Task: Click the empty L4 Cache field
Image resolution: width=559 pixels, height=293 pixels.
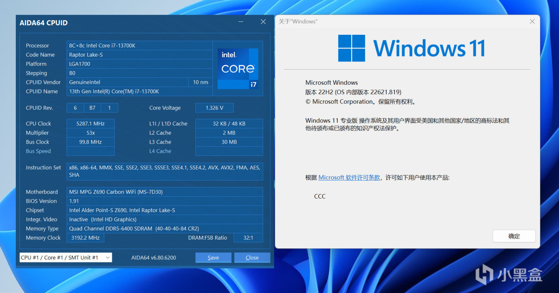Action: point(229,151)
